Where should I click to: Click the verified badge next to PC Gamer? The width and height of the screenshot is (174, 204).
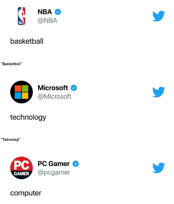coord(76,164)
